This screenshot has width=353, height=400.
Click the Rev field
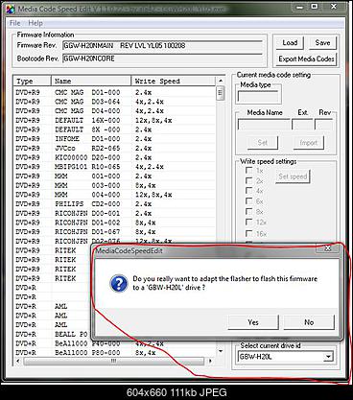pos(323,124)
